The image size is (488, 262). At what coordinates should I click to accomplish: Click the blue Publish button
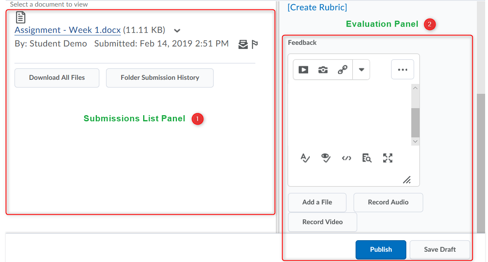381,250
